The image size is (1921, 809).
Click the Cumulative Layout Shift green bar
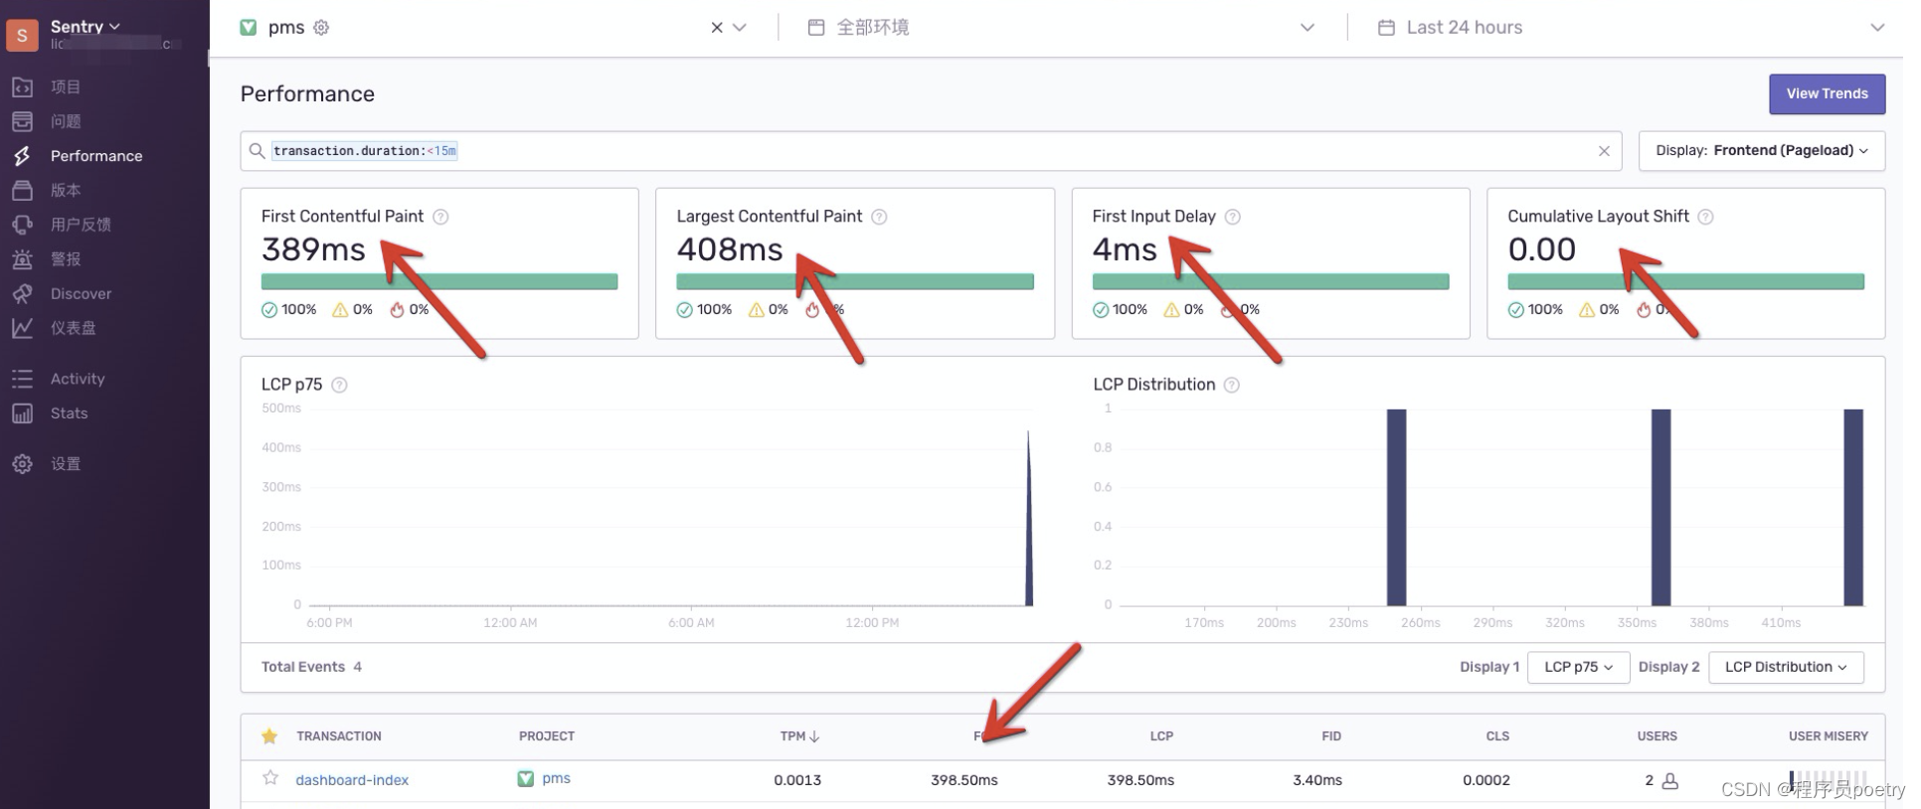[x=1685, y=281]
